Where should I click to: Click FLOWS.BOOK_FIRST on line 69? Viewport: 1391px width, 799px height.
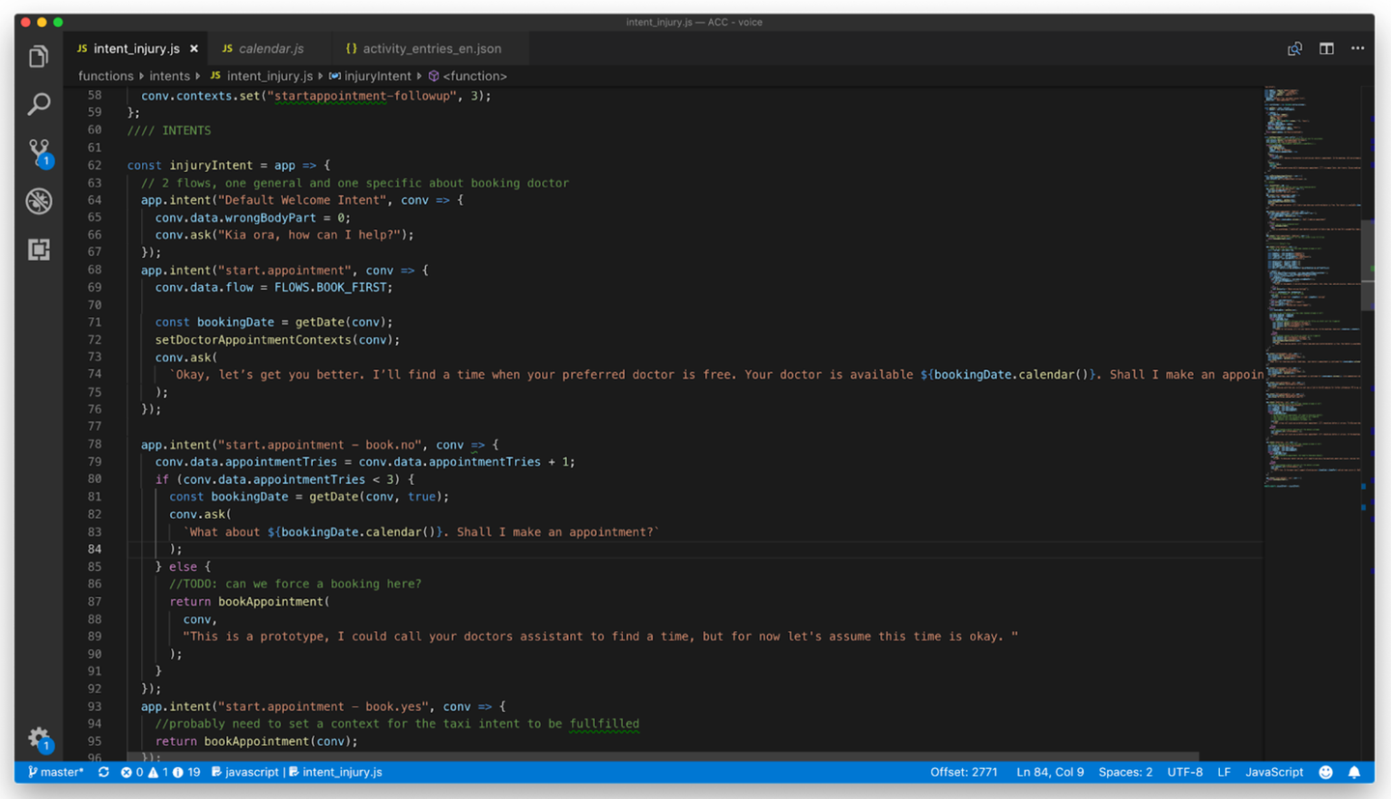(331, 287)
